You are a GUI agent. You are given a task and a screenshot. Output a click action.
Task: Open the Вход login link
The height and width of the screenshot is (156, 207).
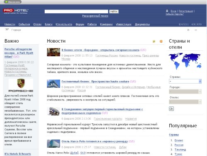pos(173,11)
